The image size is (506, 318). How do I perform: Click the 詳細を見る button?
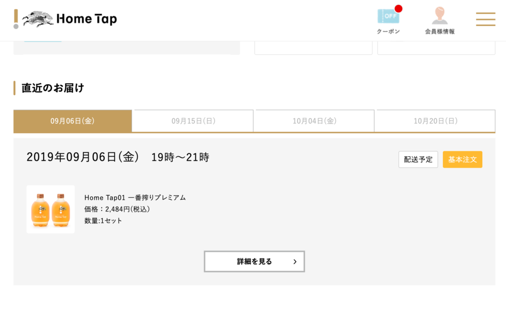(x=254, y=261)
